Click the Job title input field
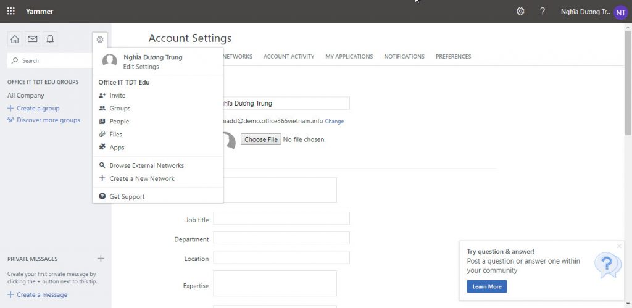The height and width of the screenshot is (308, 632). coord(281,219)
